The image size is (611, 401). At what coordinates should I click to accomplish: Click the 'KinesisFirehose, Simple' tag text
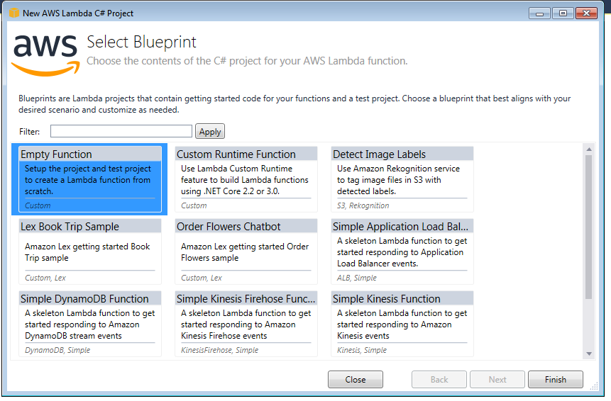219,350
